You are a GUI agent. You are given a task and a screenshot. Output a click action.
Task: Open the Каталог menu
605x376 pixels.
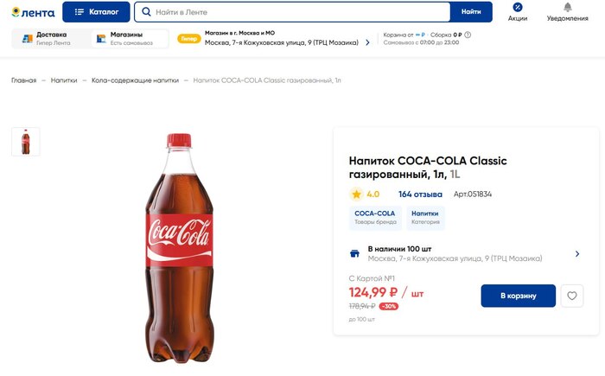tap(96, 12)
